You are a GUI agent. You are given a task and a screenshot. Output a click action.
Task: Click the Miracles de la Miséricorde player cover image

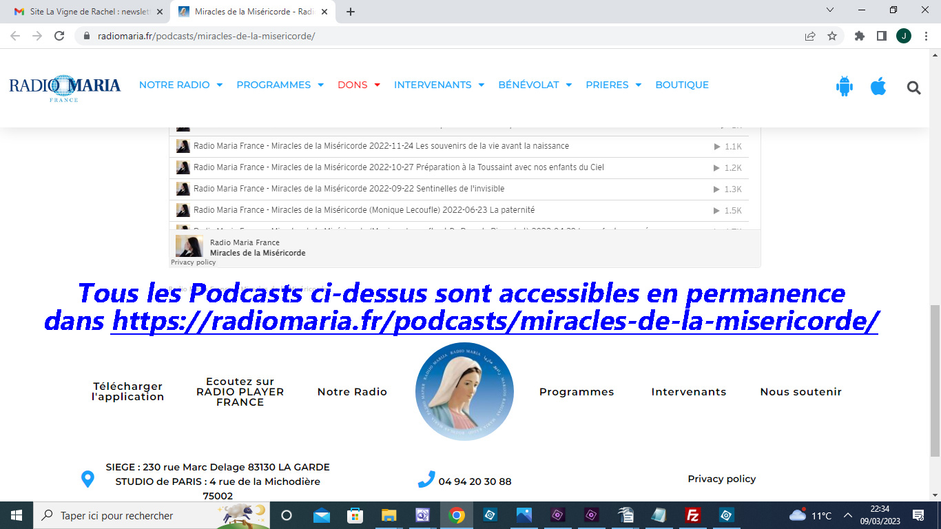[x=189, y=247]
